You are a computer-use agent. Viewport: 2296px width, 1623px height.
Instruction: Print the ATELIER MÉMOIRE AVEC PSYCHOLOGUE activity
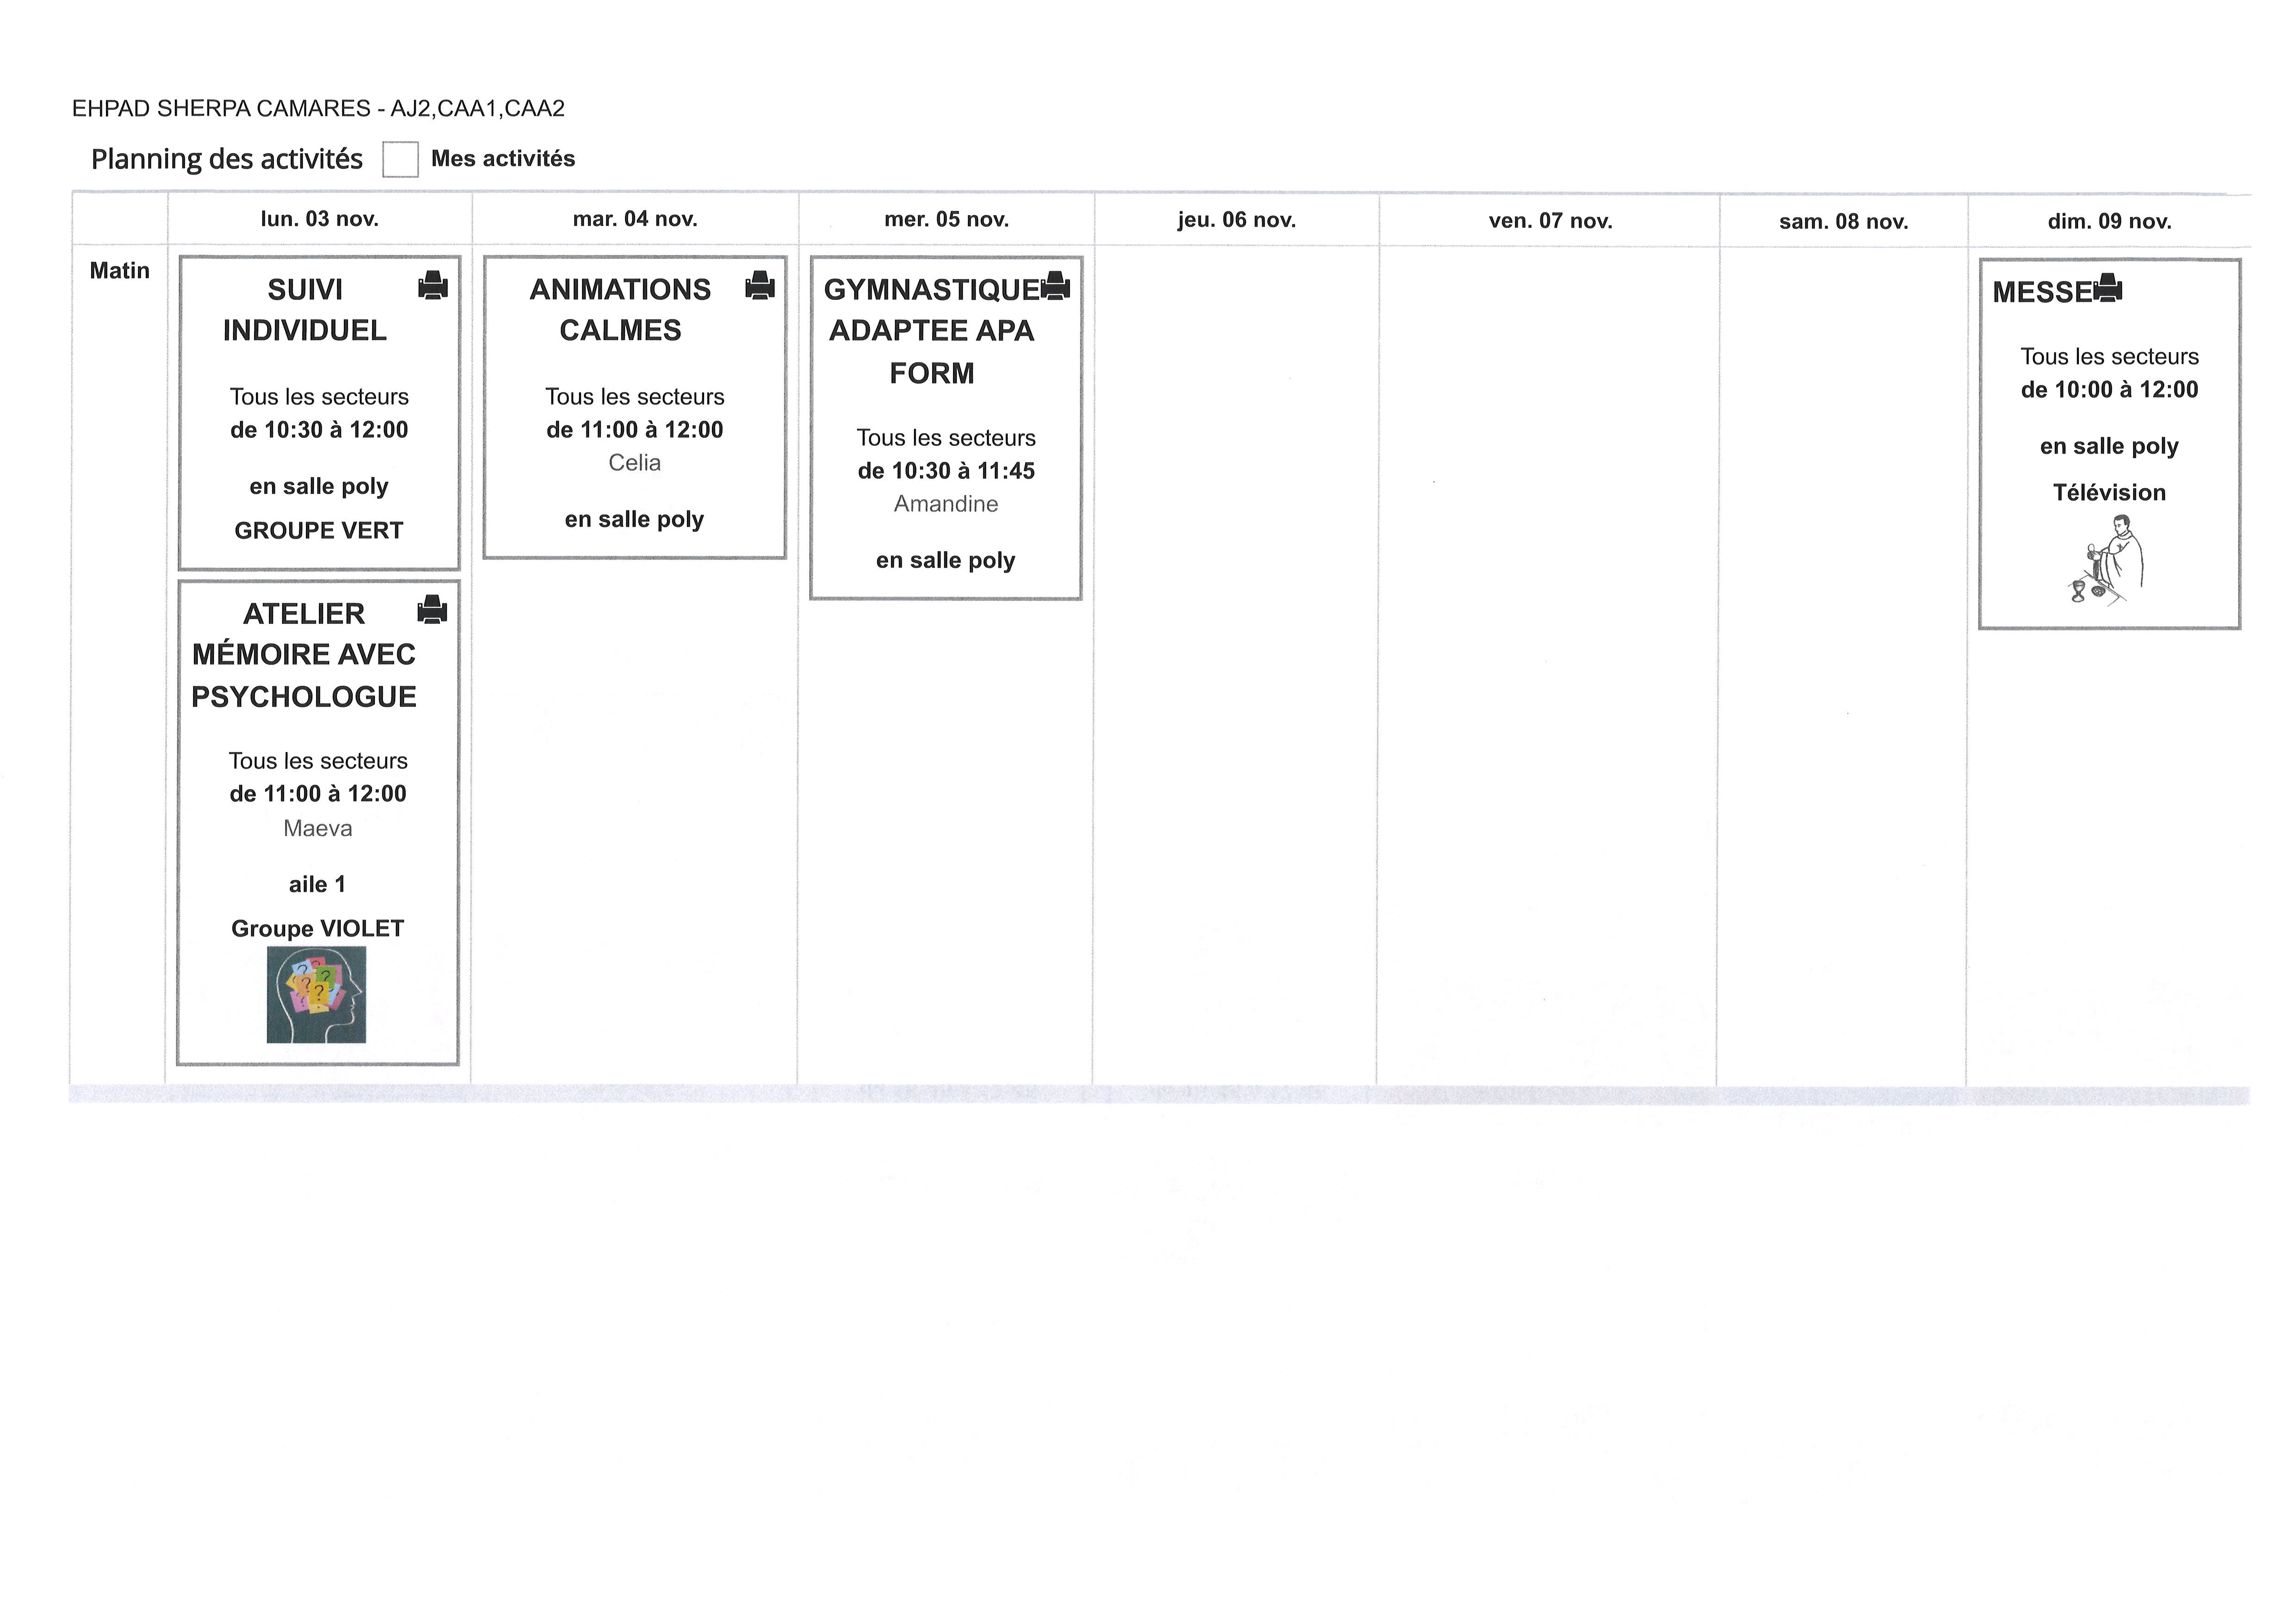tap(432, 609)
